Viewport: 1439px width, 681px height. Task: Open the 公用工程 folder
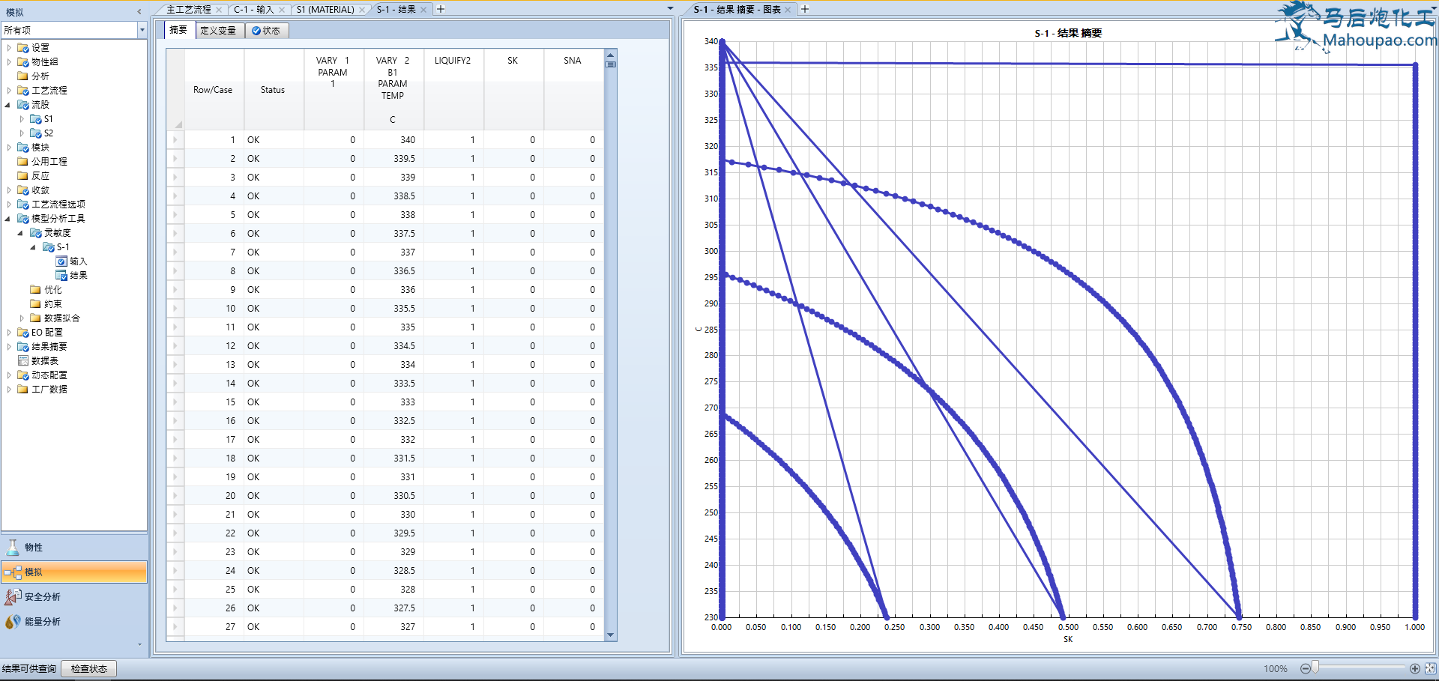[x=49, y=161]
